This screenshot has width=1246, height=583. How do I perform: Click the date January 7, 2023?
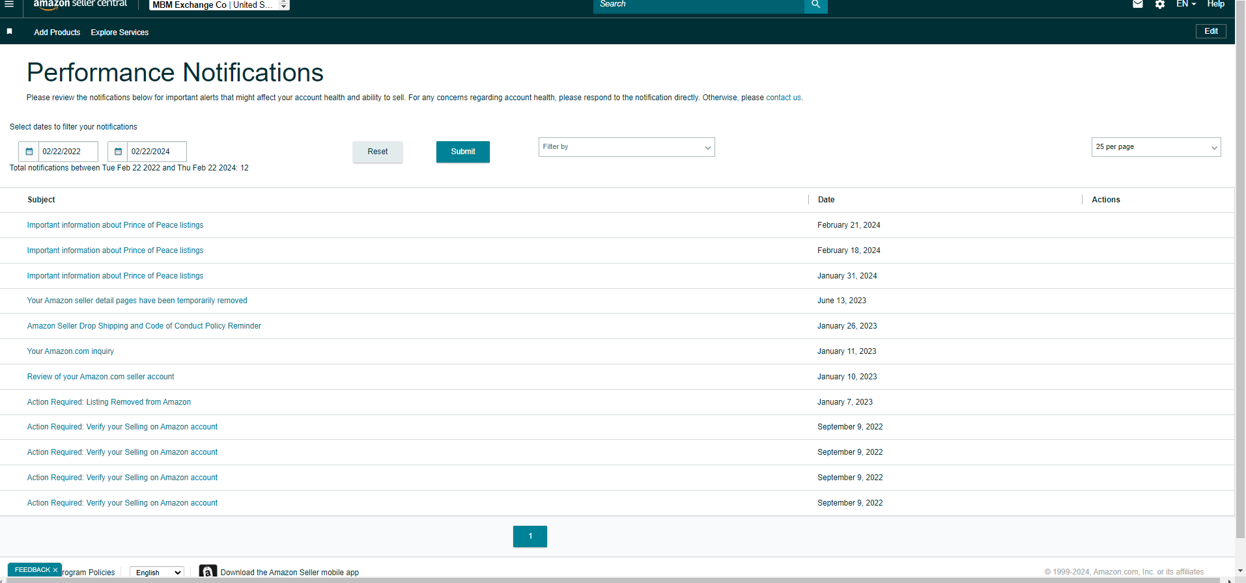[x=845, y=402]
